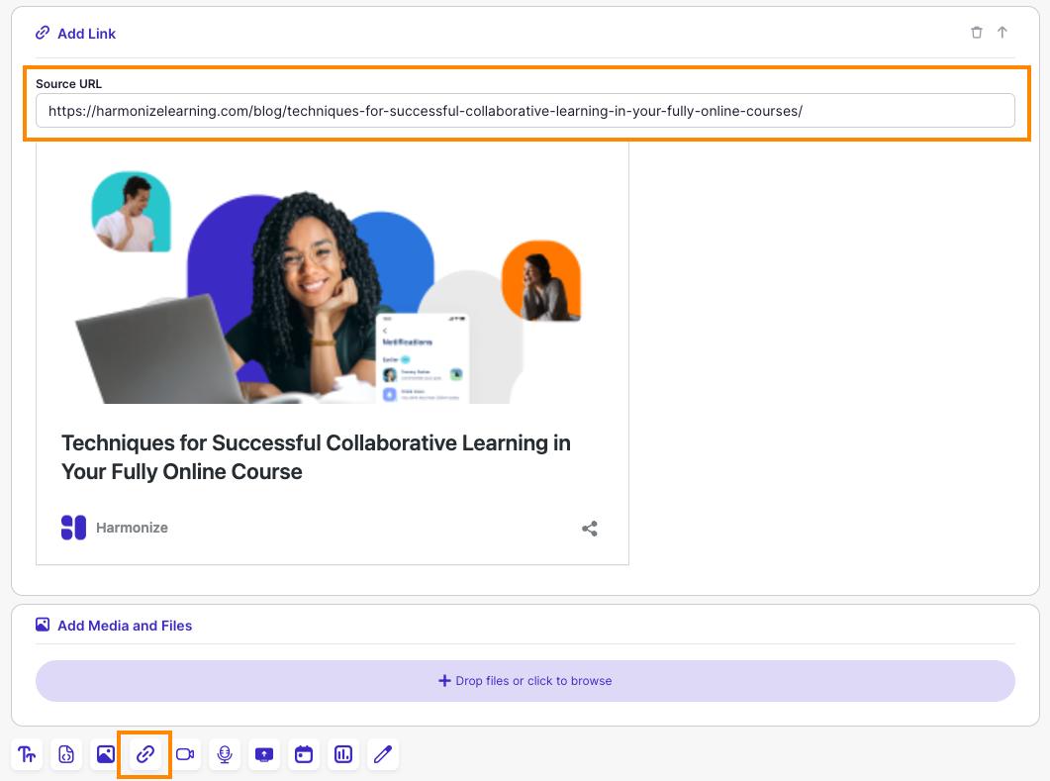1050x781 pixels.
Task: Open the share icon on the preview card
Action: pyautogui.click(x=590, y=528)
